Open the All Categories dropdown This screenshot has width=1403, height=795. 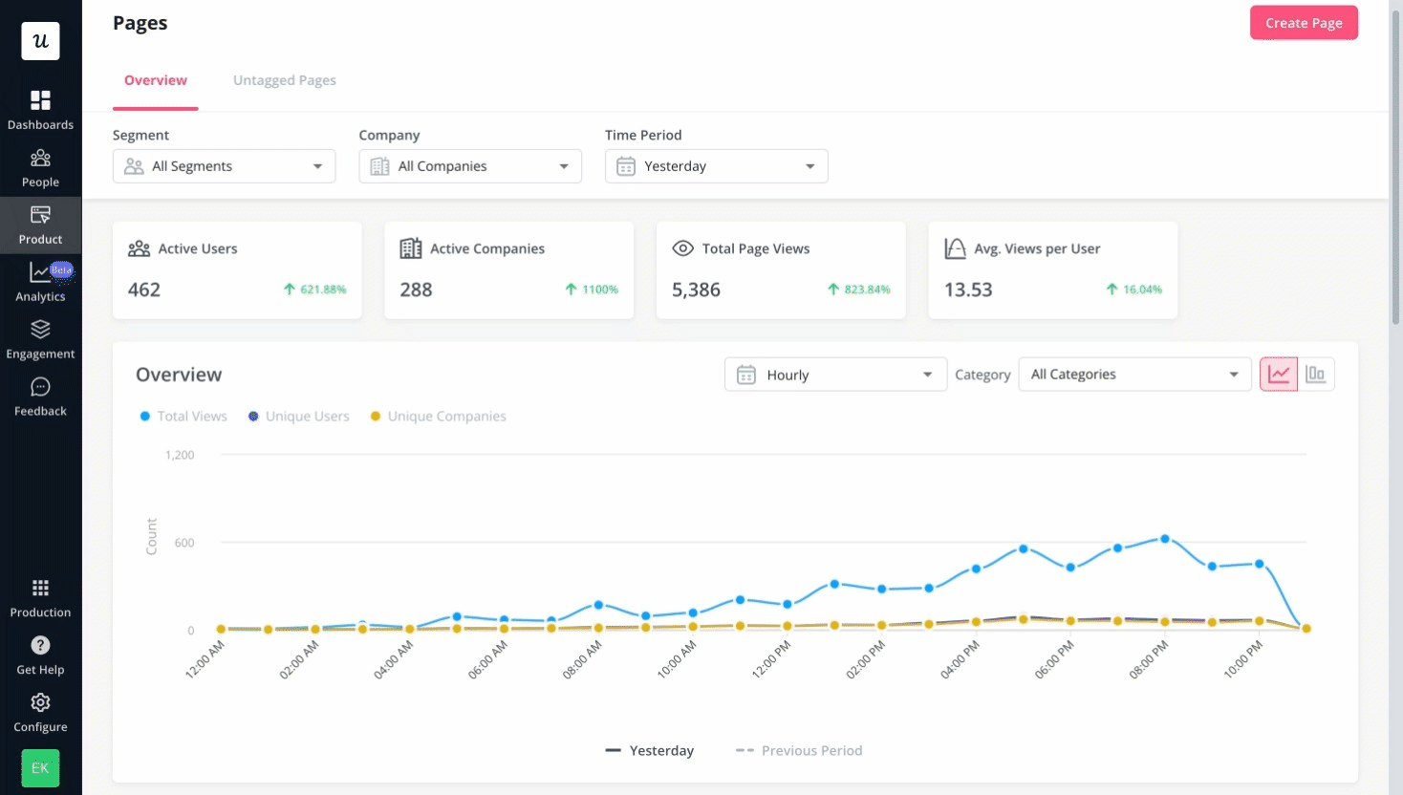tap(1134, 374)
